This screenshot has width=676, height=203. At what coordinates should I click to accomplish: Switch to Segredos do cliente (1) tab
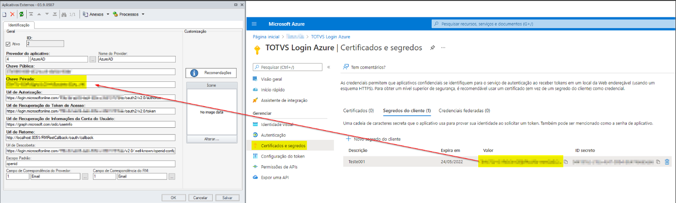[x=407, y=111]
